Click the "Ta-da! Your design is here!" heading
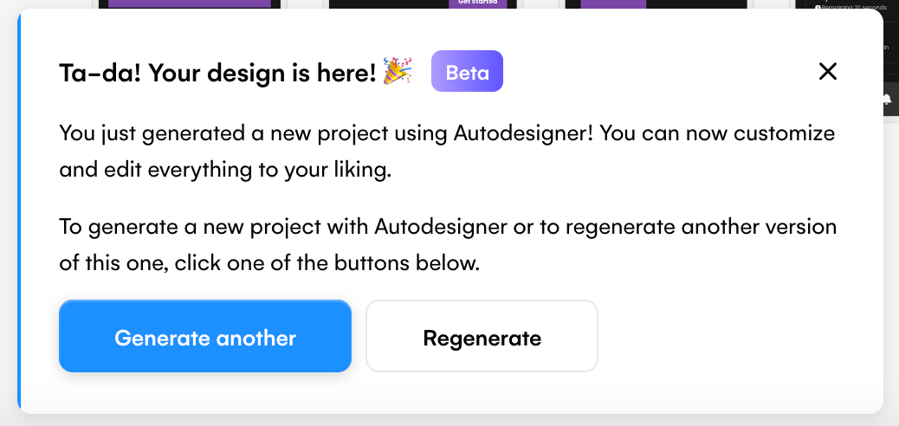 pos(217,72)
